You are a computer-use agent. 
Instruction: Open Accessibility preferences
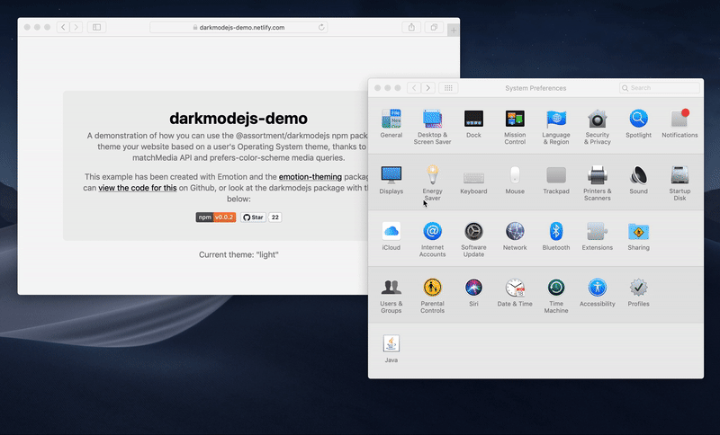(x=598, y=292)
